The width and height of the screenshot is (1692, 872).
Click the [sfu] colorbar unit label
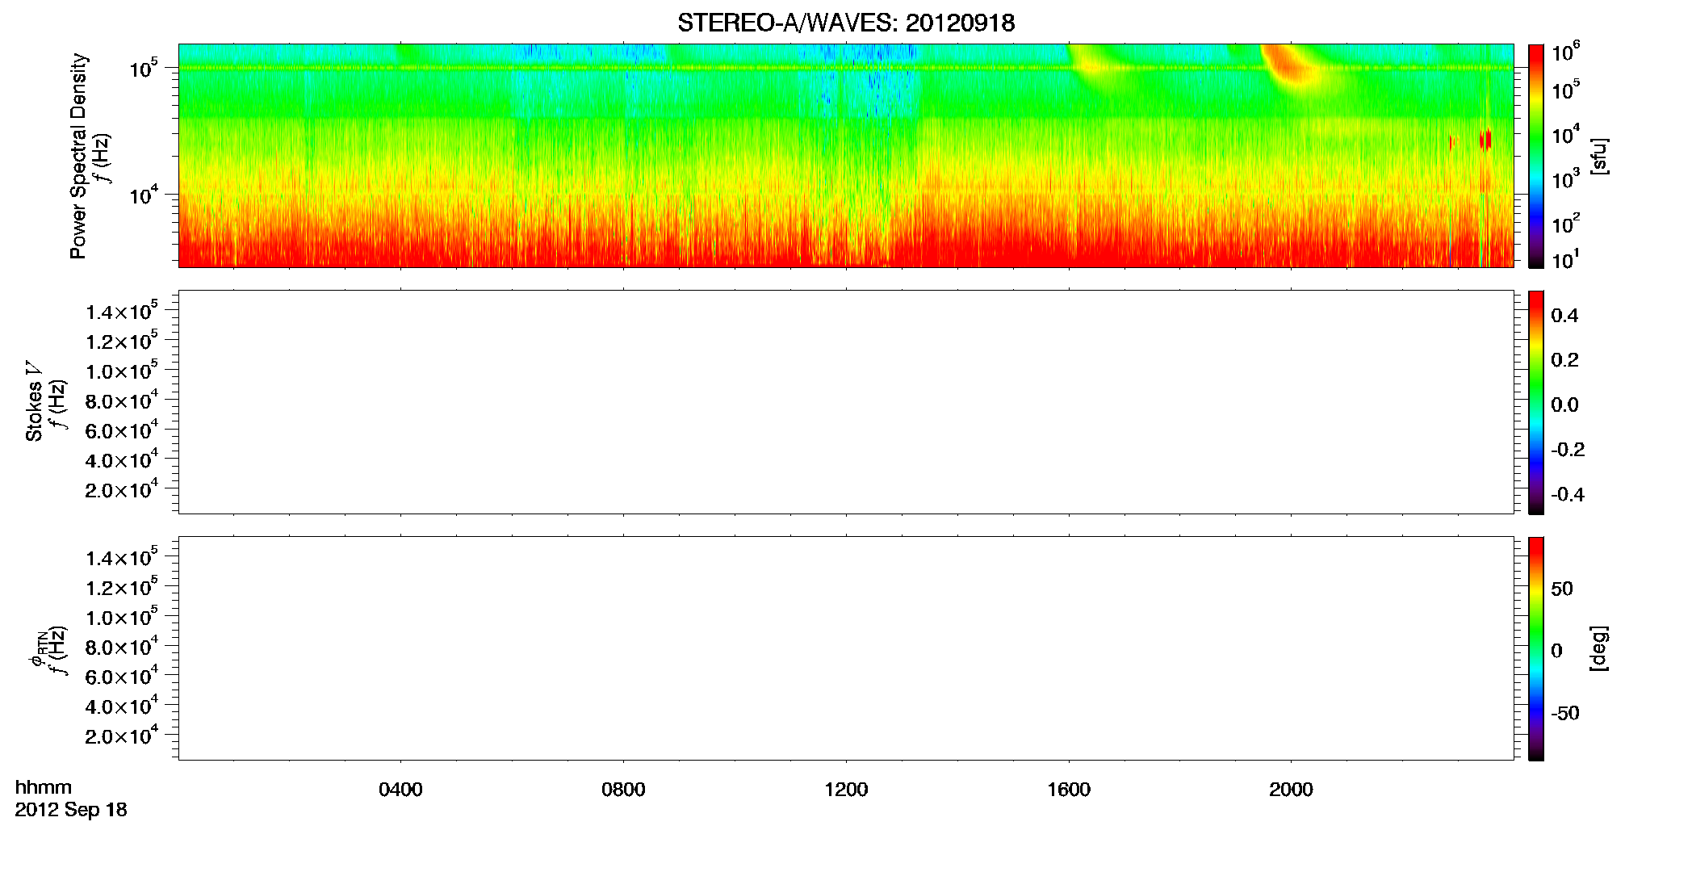click(1599, 156)
